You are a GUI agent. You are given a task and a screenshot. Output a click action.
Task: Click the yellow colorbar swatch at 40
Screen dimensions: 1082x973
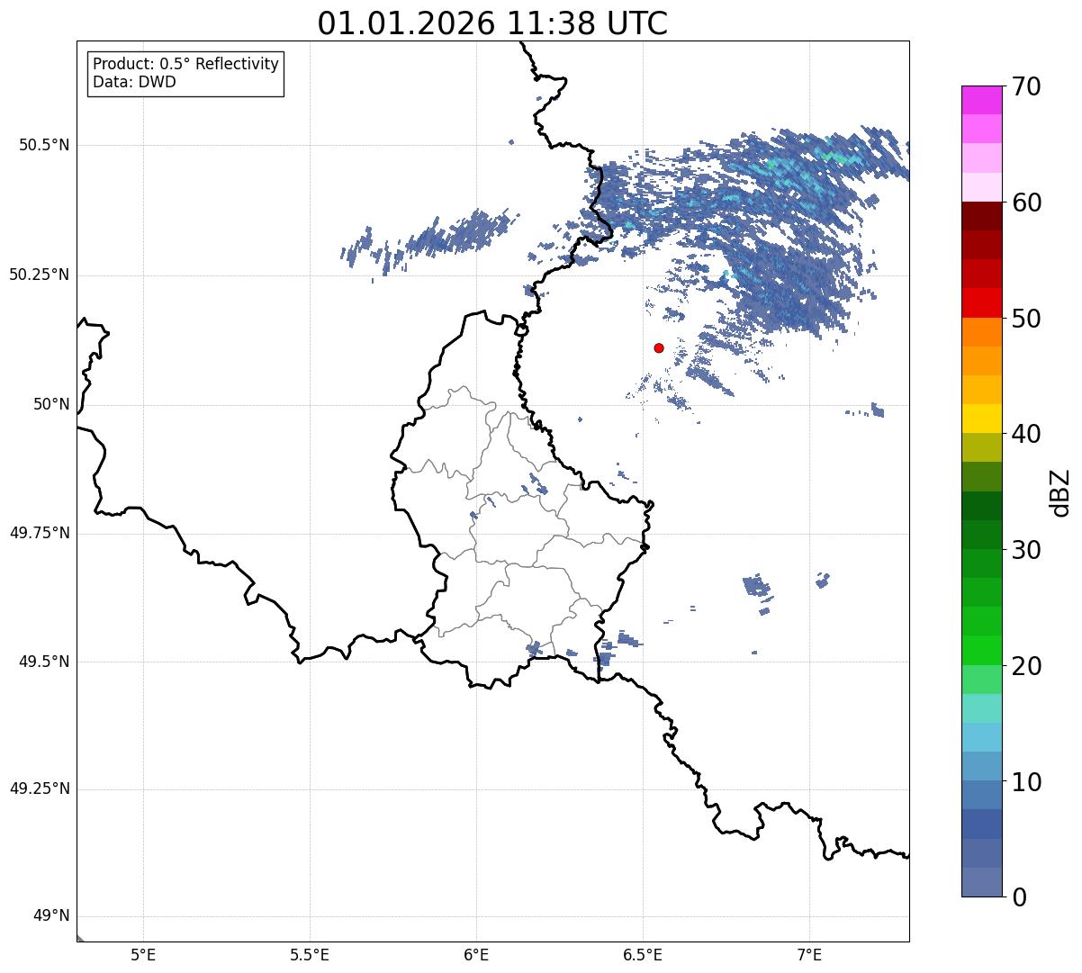[981, 419]
